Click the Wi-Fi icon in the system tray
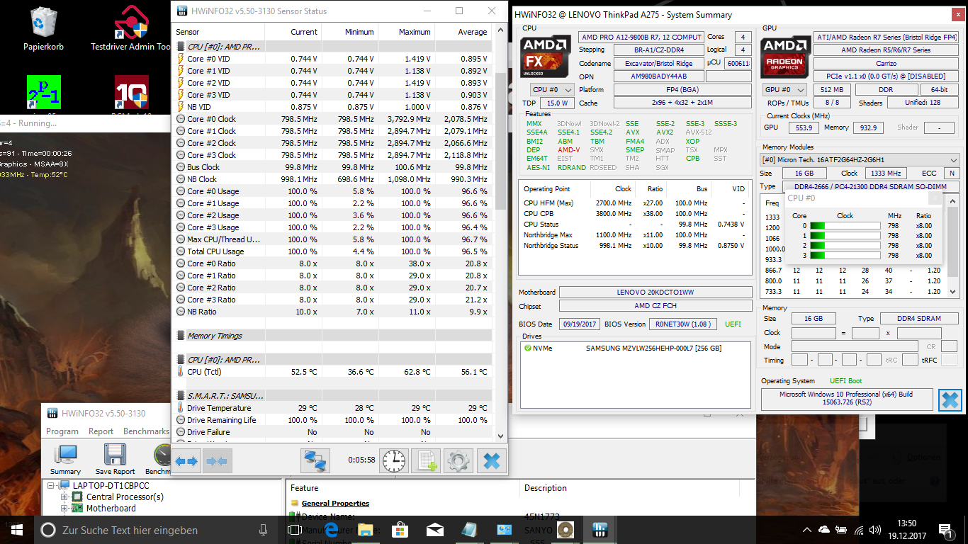968x544 pixels. 859,530
